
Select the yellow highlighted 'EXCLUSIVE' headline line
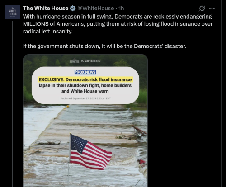[85, 79]
